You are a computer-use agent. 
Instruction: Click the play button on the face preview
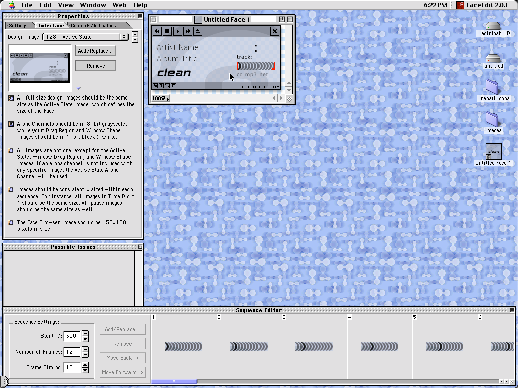(x=178, y=31)
